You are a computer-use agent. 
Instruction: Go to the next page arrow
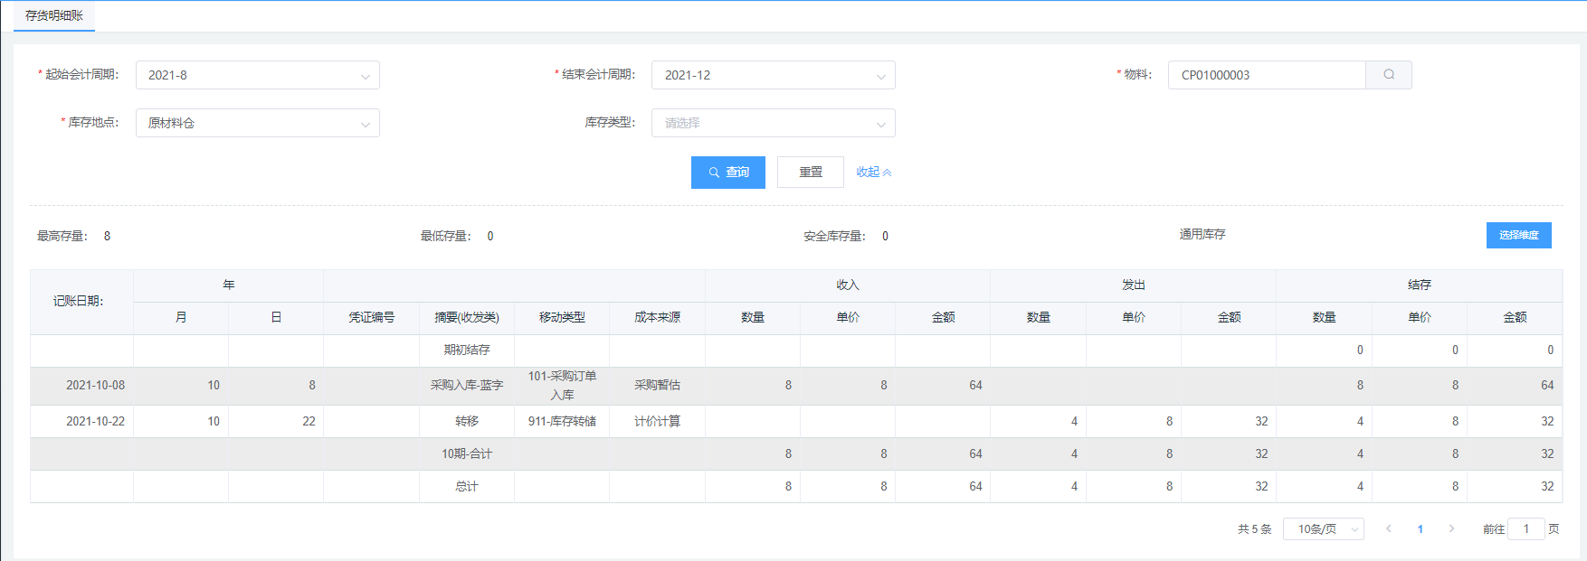pyautogui.click(x=1451, y=528)
